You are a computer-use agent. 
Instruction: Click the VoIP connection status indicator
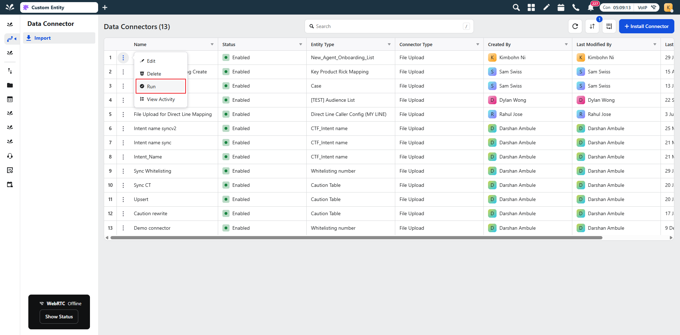coord(647,7)
